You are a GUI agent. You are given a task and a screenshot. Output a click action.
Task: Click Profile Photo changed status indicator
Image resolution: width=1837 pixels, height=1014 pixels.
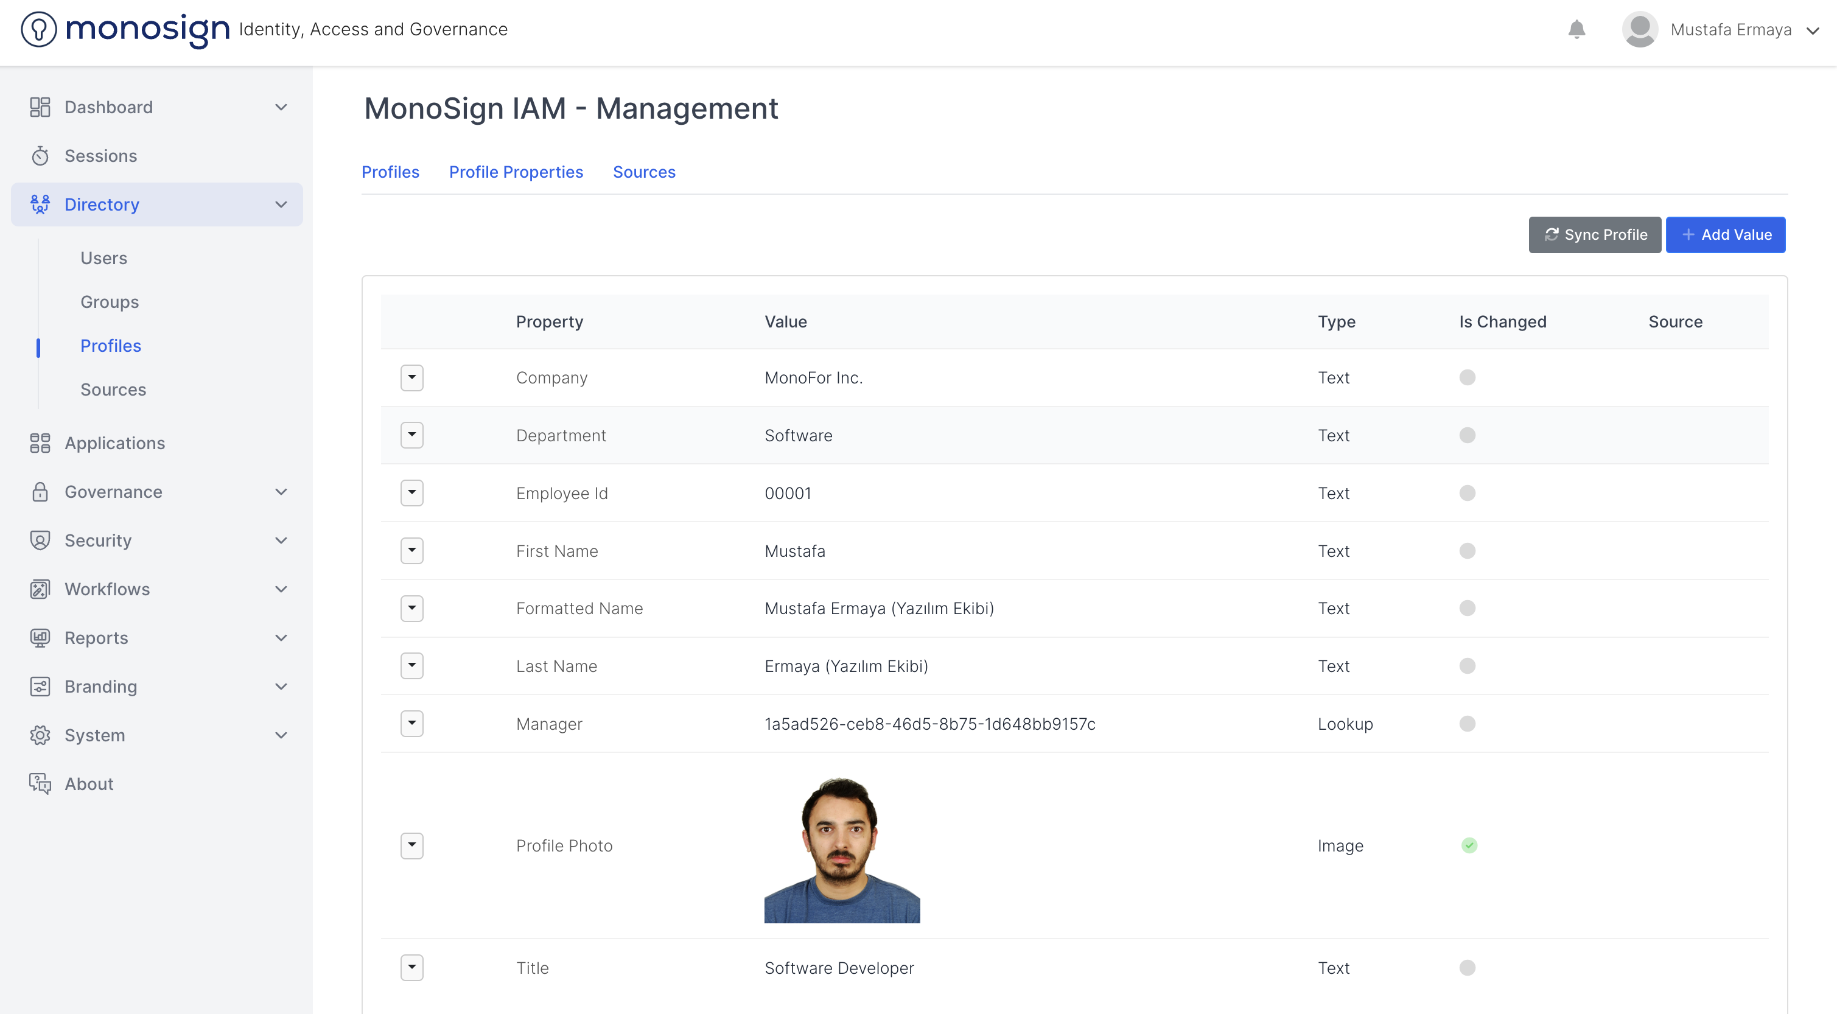[1469, 846]
